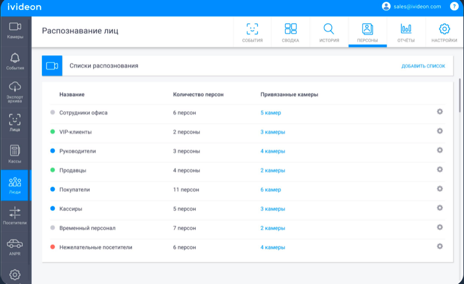Open 4 камеры link for Нежелательные посетители
Viewport: 464px width, 284px height.
[x=272, y=247]
